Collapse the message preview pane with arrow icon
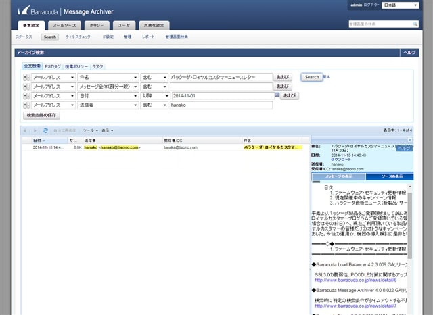This screenshot has width=433, height=315. click(410, 139)
